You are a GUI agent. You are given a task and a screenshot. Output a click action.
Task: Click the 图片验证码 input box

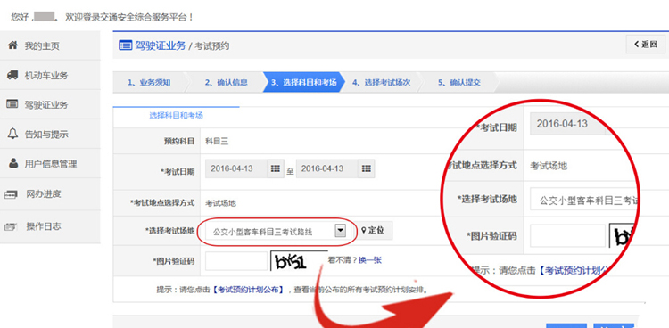236,260
